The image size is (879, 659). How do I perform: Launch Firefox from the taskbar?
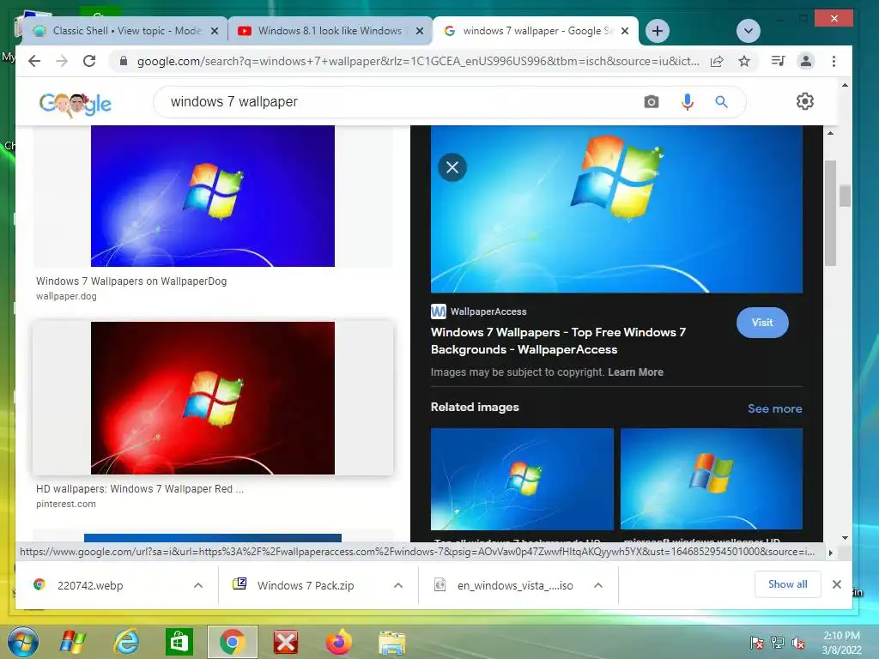[x=338, y=642]
